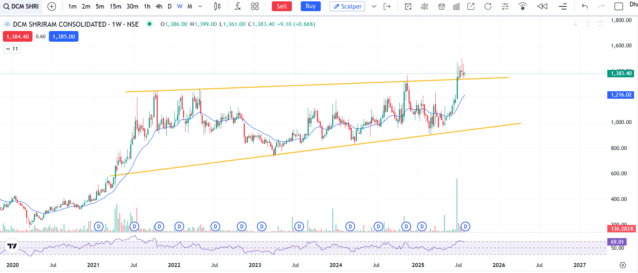Click the open value O1,386.00
This screenshot has height=273, width=638.
click(174, 24)
